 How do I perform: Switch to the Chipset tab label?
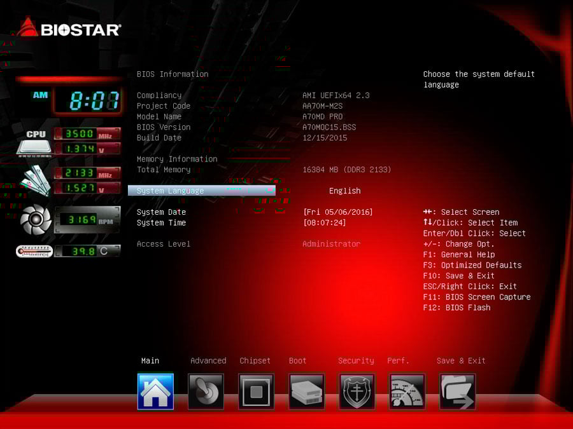click(255, 361)
